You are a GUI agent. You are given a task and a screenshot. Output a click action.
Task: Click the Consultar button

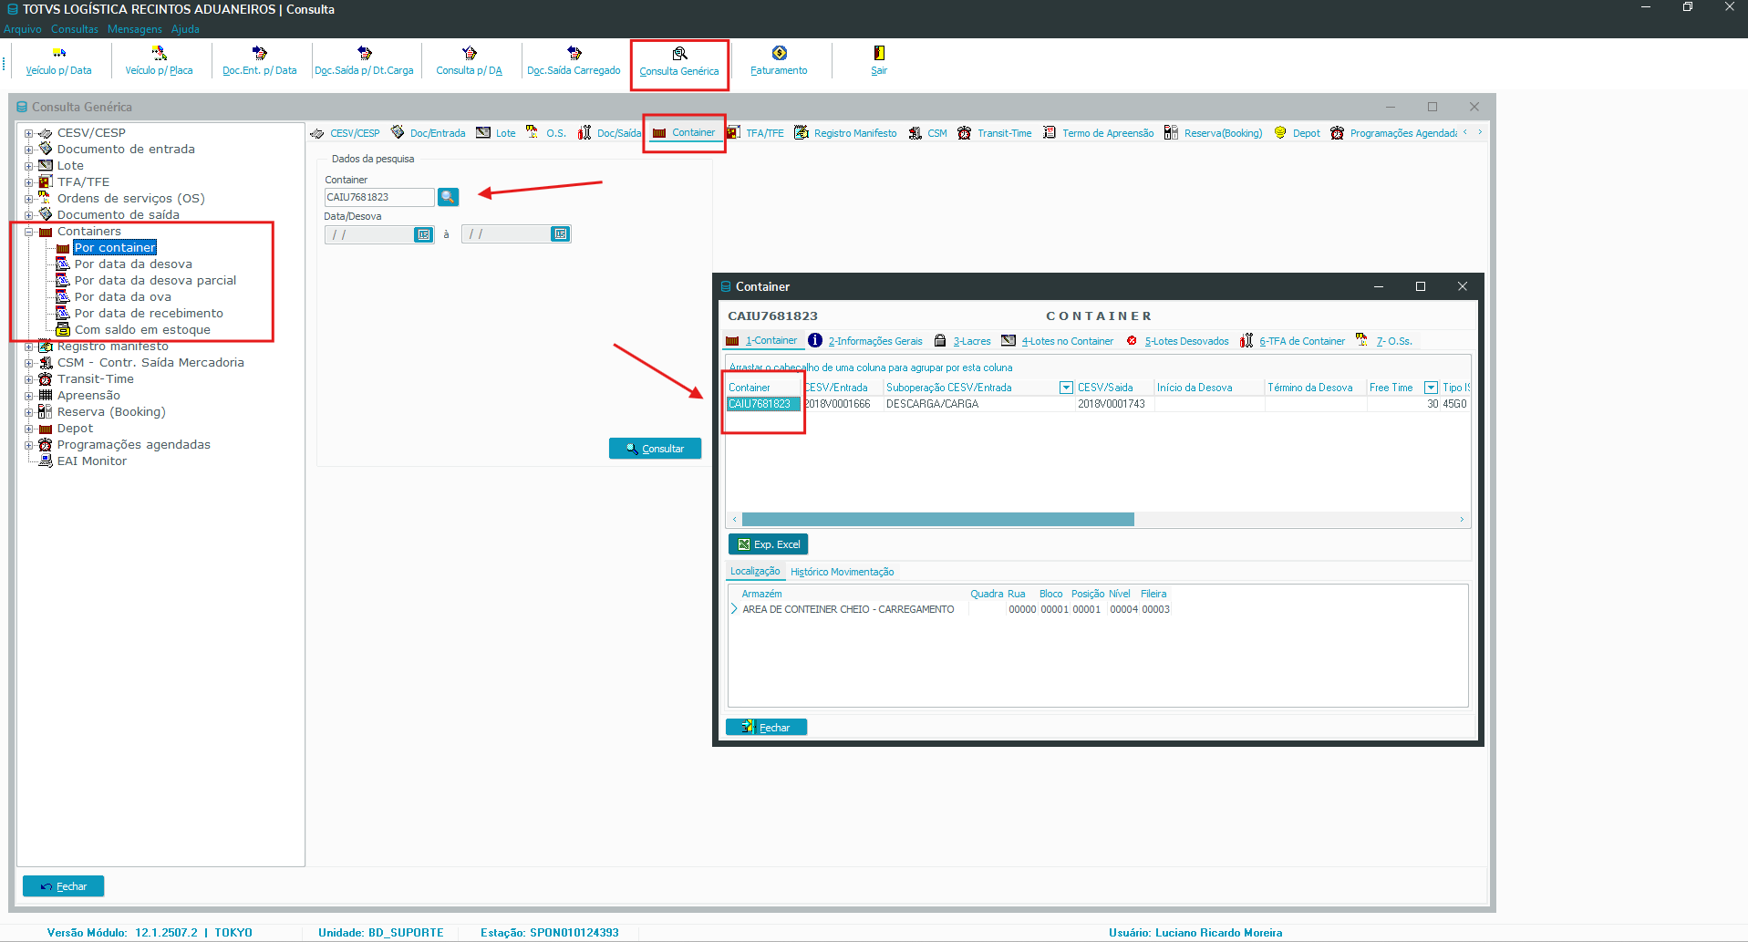pos(655,449)
